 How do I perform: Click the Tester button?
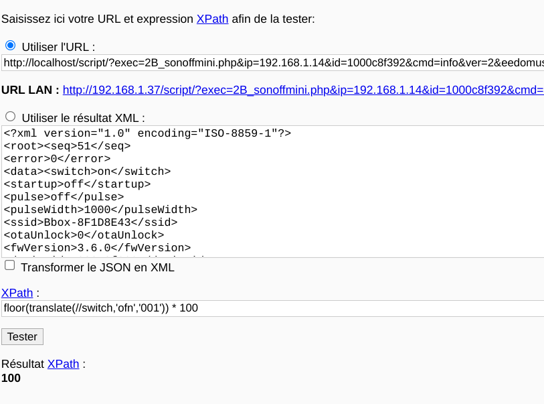point(22,336)
